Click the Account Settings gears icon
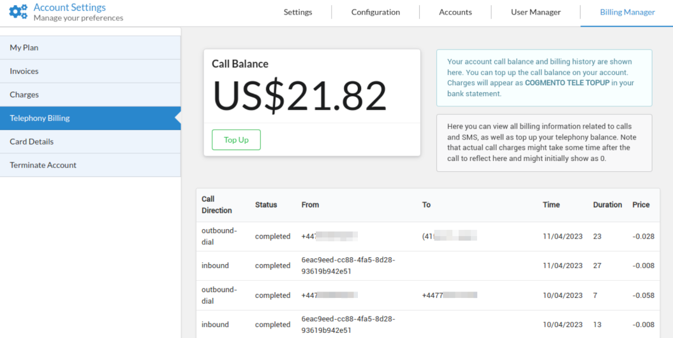The image size is (673, 338). [18, 12]
